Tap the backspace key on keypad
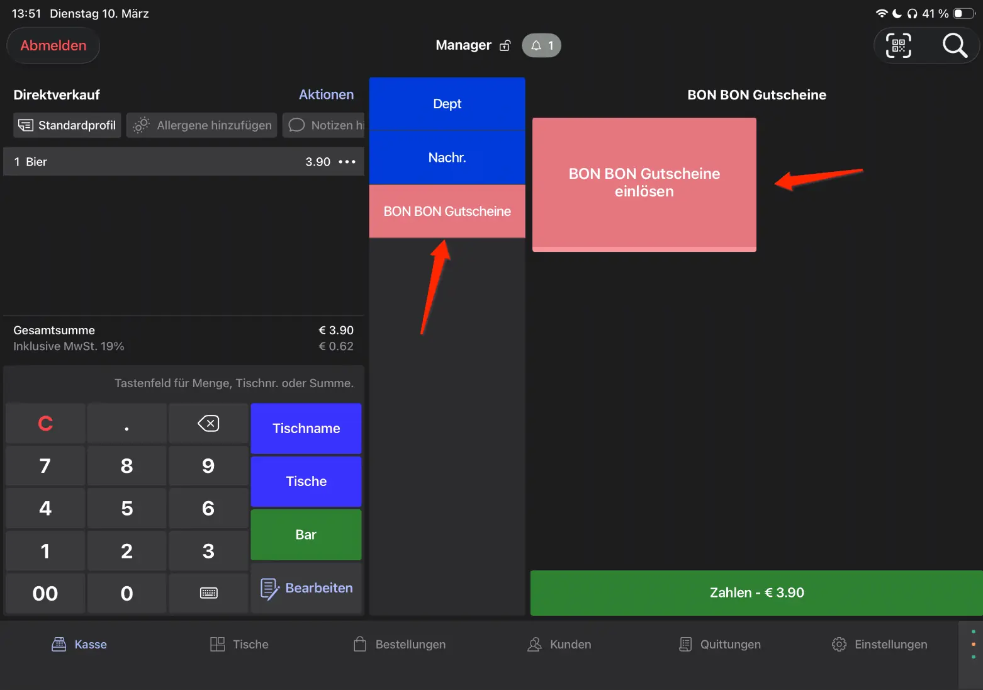This screenshot has width=983, height=690. (x=208, y=423)
